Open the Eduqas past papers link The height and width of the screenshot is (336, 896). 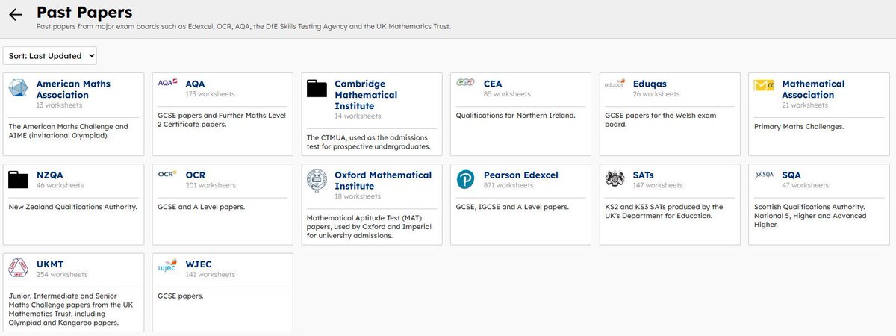[650, 84]
